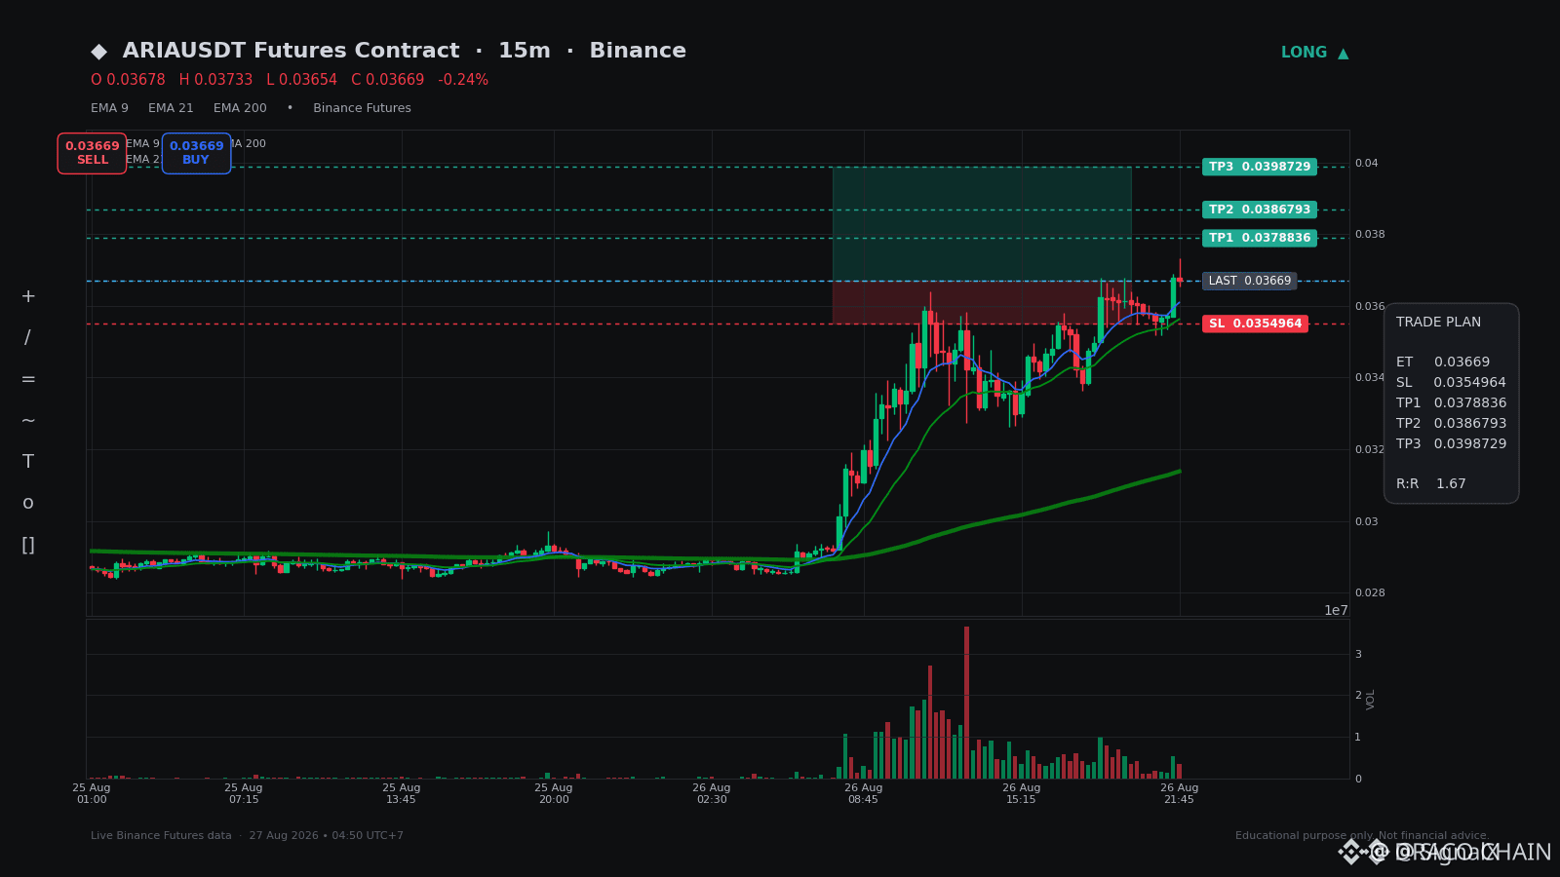Click EMA 9 in the header indicator row

pos(109,108)
